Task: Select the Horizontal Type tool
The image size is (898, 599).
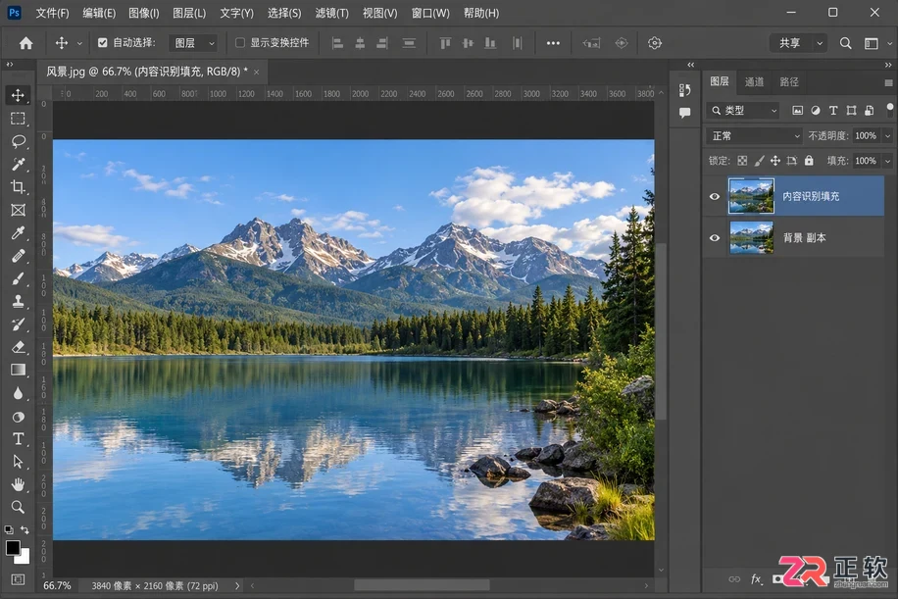Action: [18, 438]
